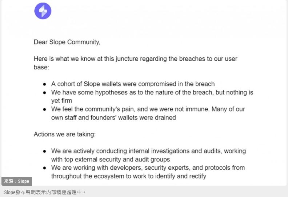The height and width of the screenshot is (197, 288).
Task: Click the word 'base:' on second line
Action: [x=41, y=67]
